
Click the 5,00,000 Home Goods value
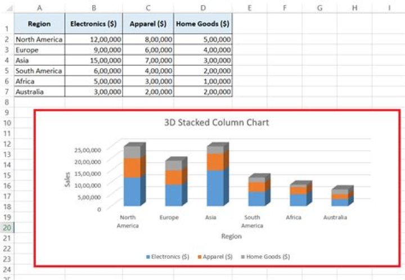point(203,39)
